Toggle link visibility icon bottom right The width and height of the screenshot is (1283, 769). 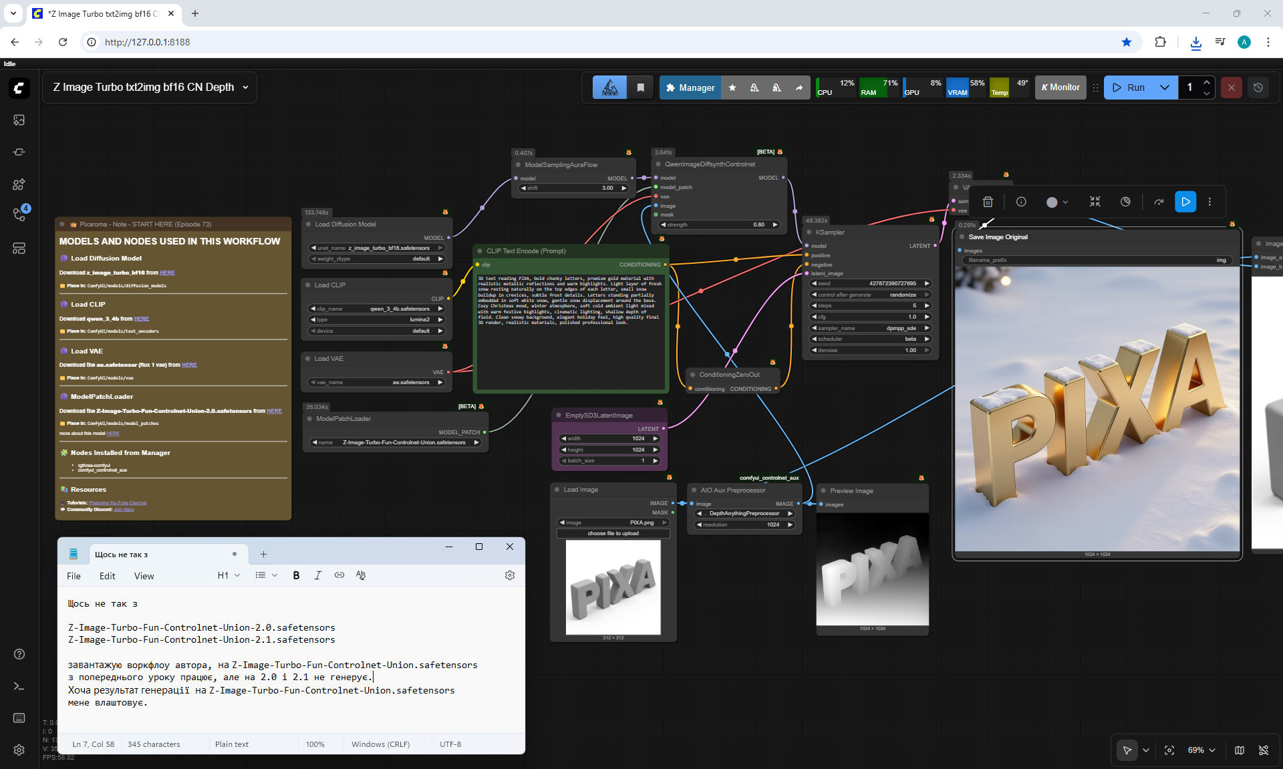(1264, 750)
